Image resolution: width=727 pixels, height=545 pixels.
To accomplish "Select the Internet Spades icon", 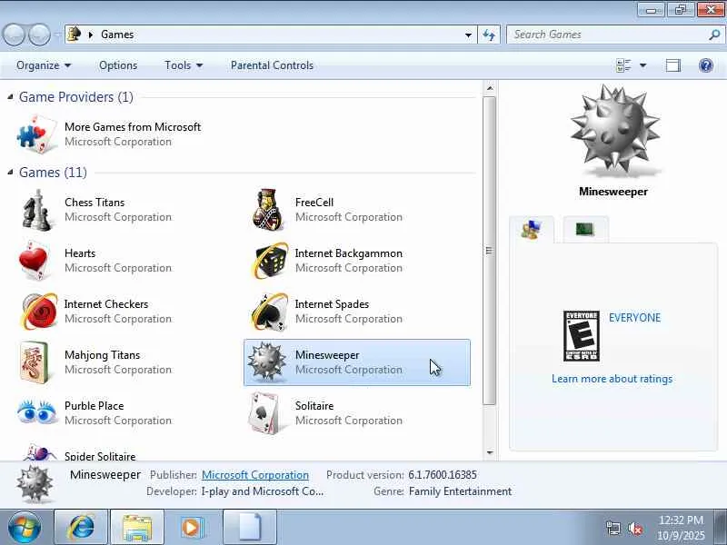I will (x=270, y=312).
